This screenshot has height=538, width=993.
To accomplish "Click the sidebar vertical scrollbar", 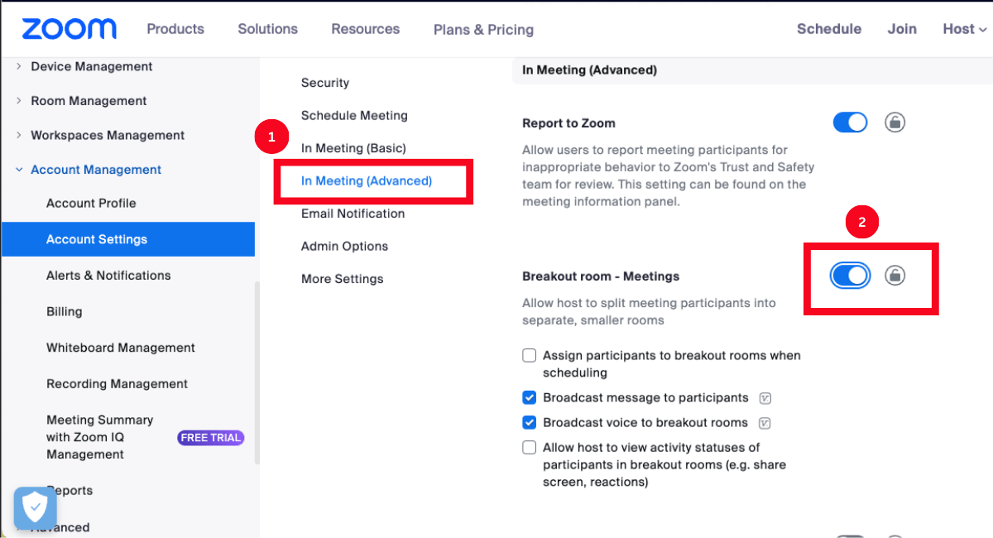I will pos(257,372).
